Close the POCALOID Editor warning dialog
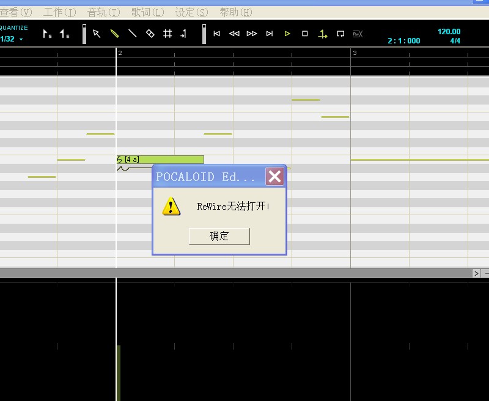Image resolution: width=489 pixels, height=401 pixels. (274, 176)
